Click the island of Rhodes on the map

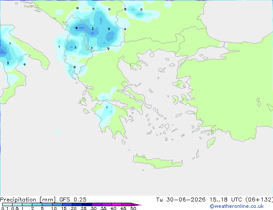[211, 142]
